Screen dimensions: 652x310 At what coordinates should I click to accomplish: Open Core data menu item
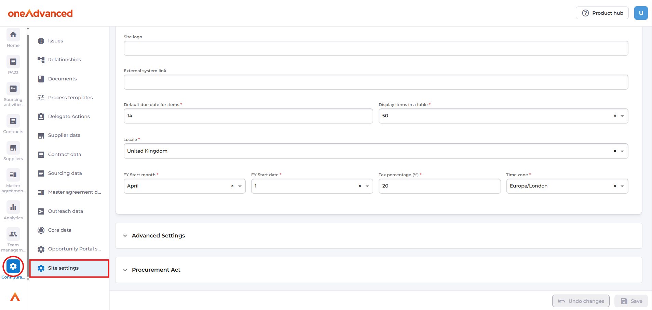point(69,230)
